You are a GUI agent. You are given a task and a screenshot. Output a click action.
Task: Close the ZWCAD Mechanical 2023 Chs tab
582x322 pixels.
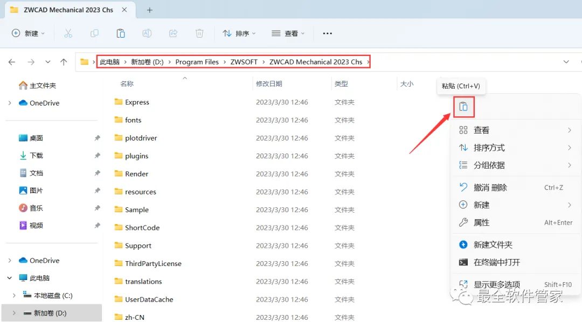click(124, 10)
